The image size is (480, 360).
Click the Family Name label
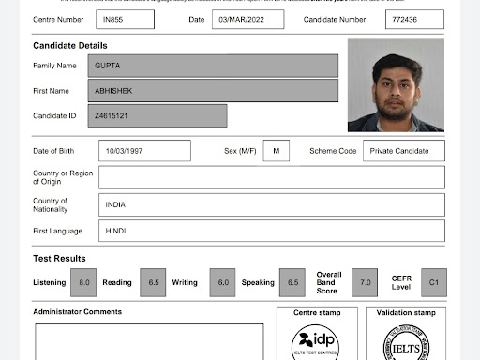coord(54,66)
